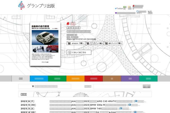
Task: Click the red book icon above the book title
Action: tap(68, 23)
